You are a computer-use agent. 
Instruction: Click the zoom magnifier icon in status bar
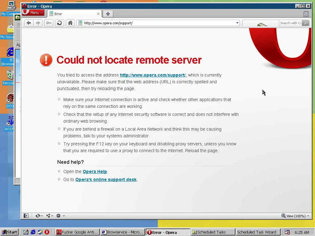tap(283, 216)
